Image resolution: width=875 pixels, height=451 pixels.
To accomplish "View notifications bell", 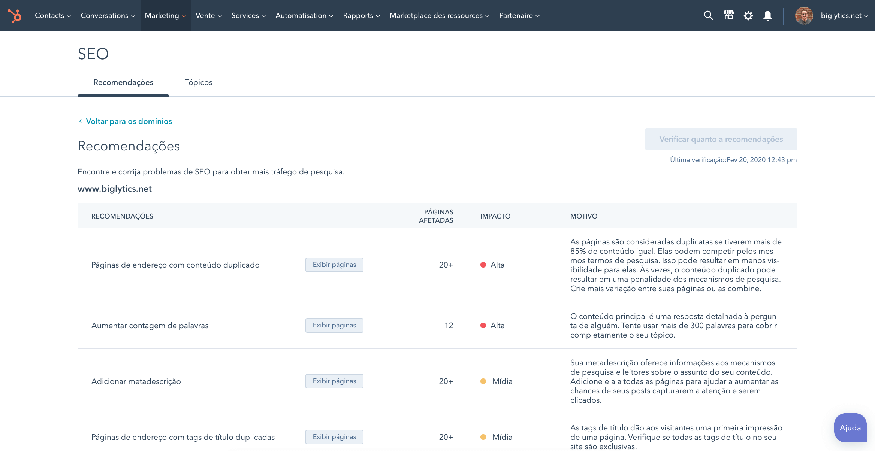I will tap(767, 15).
